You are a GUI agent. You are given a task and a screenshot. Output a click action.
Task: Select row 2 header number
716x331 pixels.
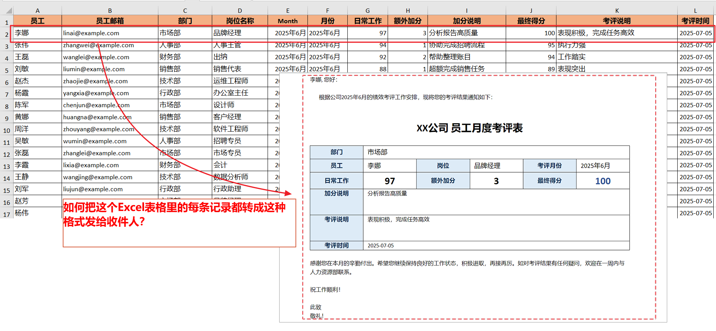(x=7, y=34)
